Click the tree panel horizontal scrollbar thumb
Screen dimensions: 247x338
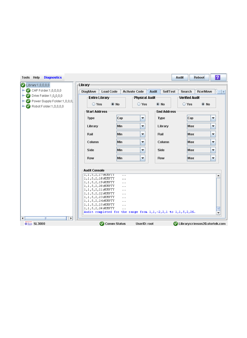[45, 218]
